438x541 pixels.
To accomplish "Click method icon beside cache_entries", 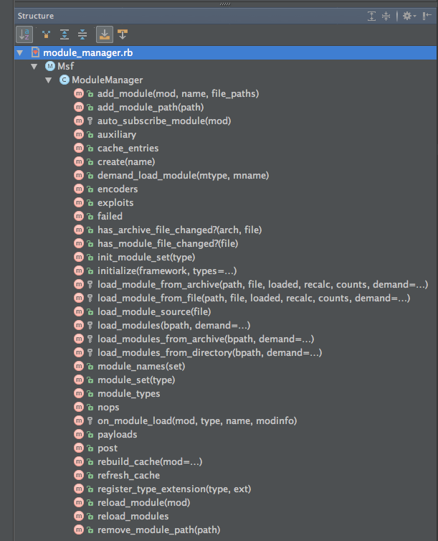I will (79, 148).
